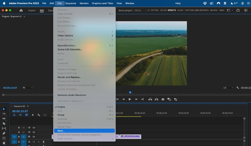Image resolution: width=251 pixels, height=146 pixels.
Task: Open program monitor settings wrench
Action: pos(237,88)
